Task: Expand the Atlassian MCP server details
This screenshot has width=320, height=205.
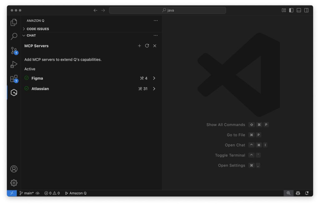Action: [154, 88]
